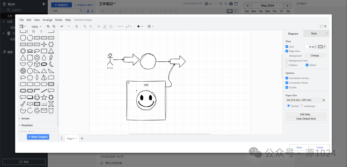Viewport: 347px width, 167px height.
Task: Open the view layout dropdown in toolbar
Action: 23,26
